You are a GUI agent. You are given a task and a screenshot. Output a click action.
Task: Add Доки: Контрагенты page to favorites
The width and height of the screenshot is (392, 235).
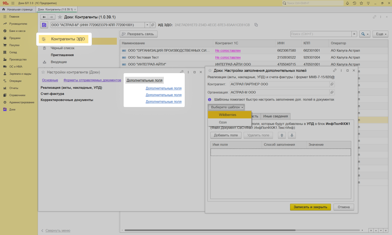click(x=60, y=17)
